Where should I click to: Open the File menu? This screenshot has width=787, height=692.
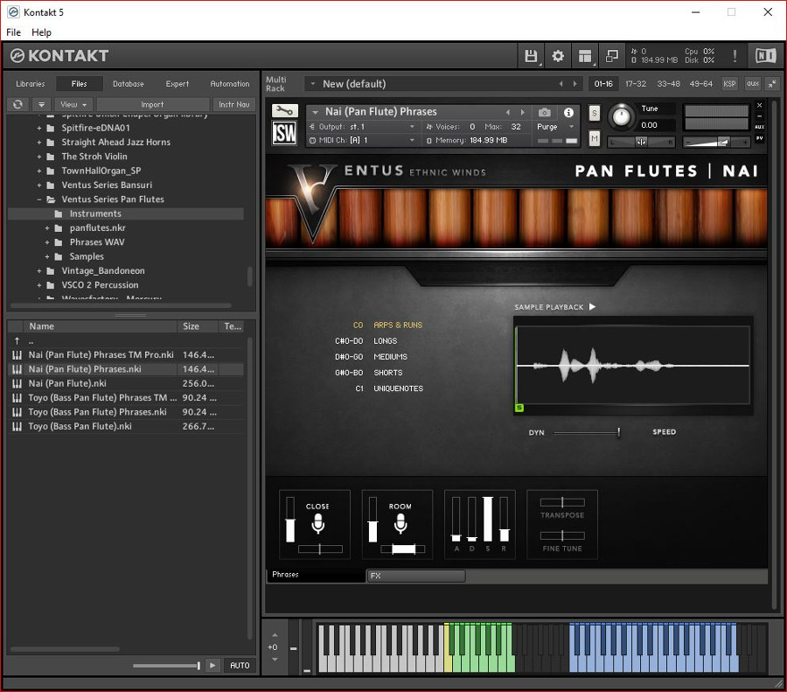pos(13,32)
